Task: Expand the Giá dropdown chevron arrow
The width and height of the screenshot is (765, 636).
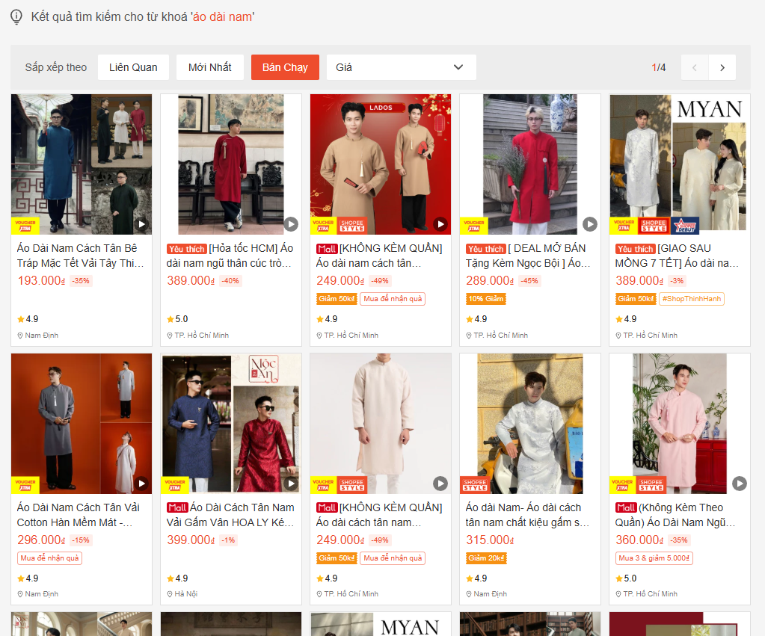Action: [458, 67]
